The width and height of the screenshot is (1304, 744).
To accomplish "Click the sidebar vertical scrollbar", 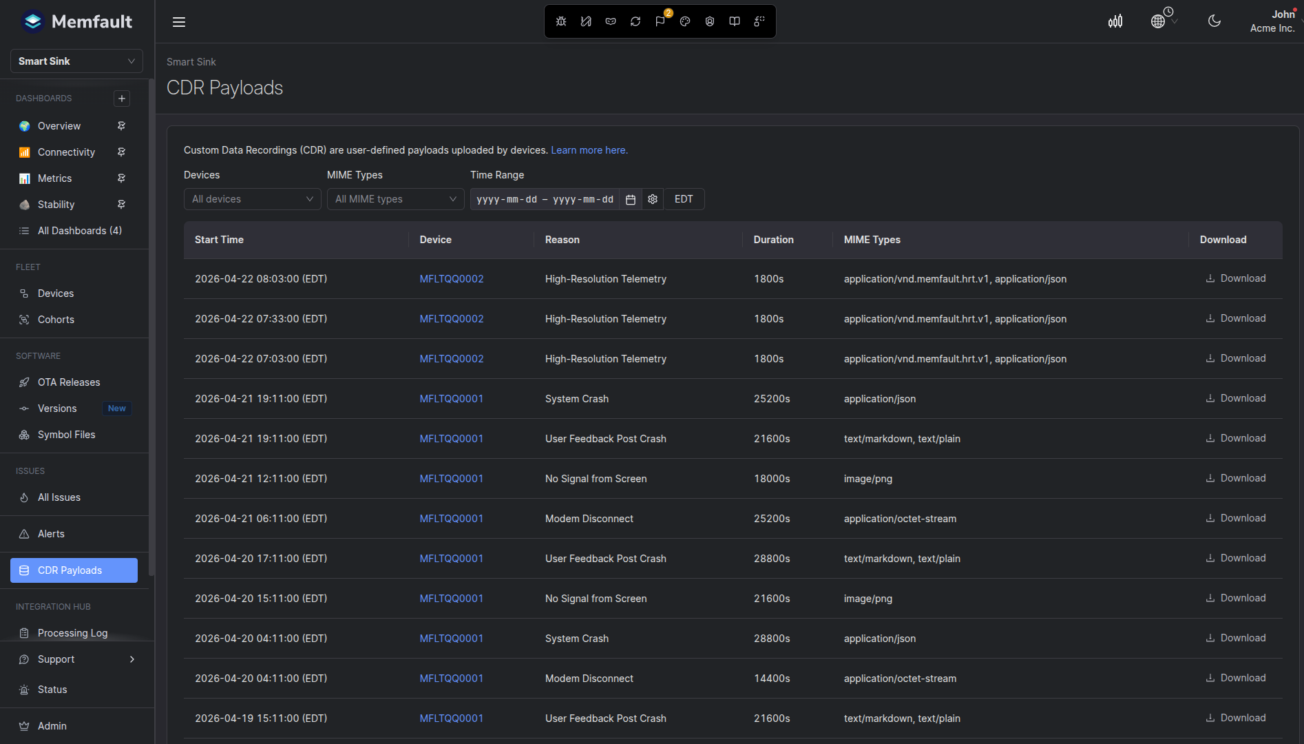I will (x=151, y=327).
